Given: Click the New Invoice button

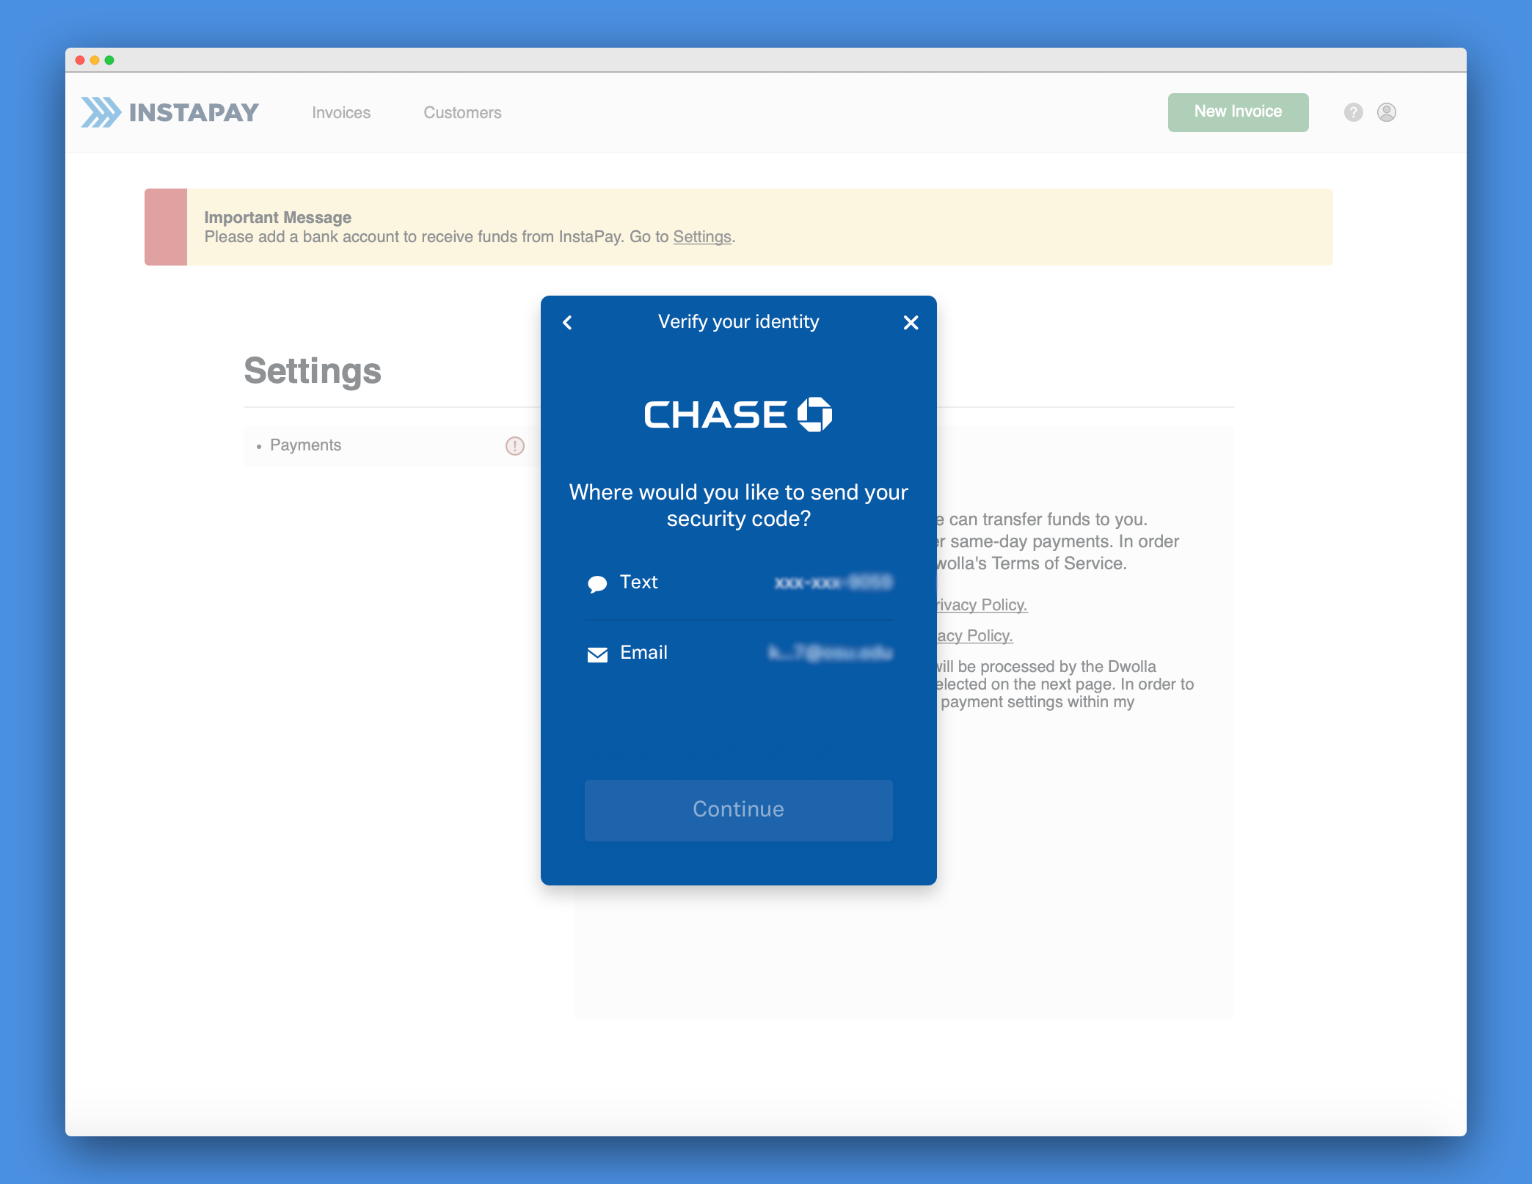Looking at the screenshot, I should [x=1238, y=112].
